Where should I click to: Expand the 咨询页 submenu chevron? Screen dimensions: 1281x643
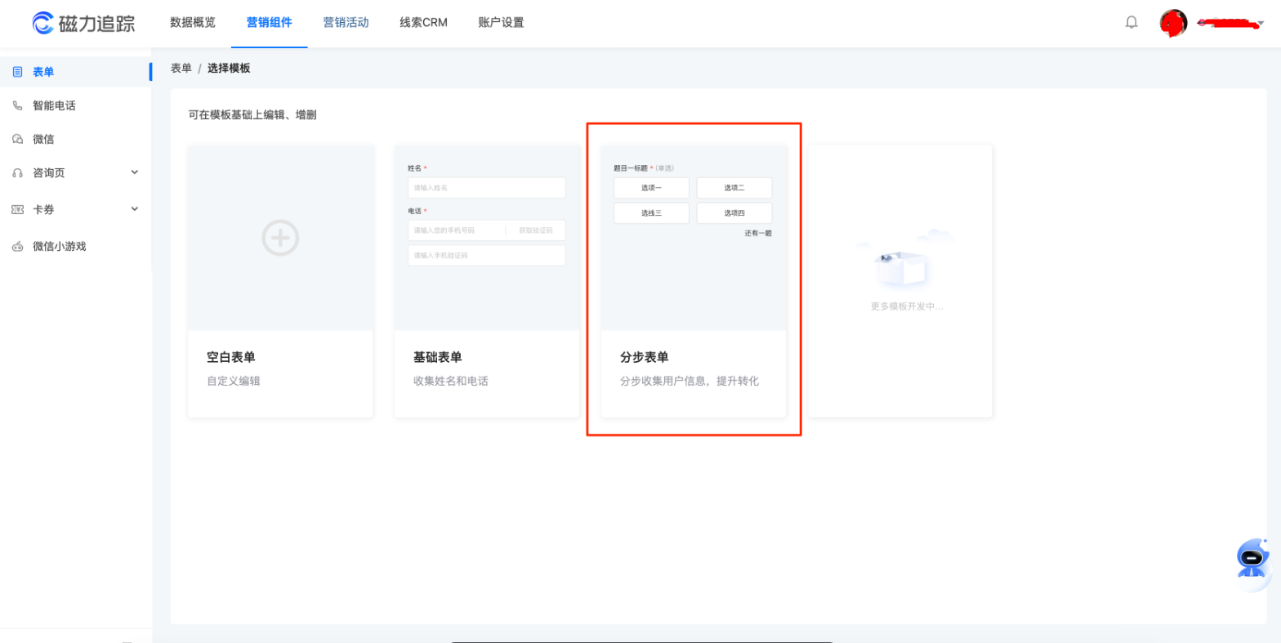[x=135, y=172]
